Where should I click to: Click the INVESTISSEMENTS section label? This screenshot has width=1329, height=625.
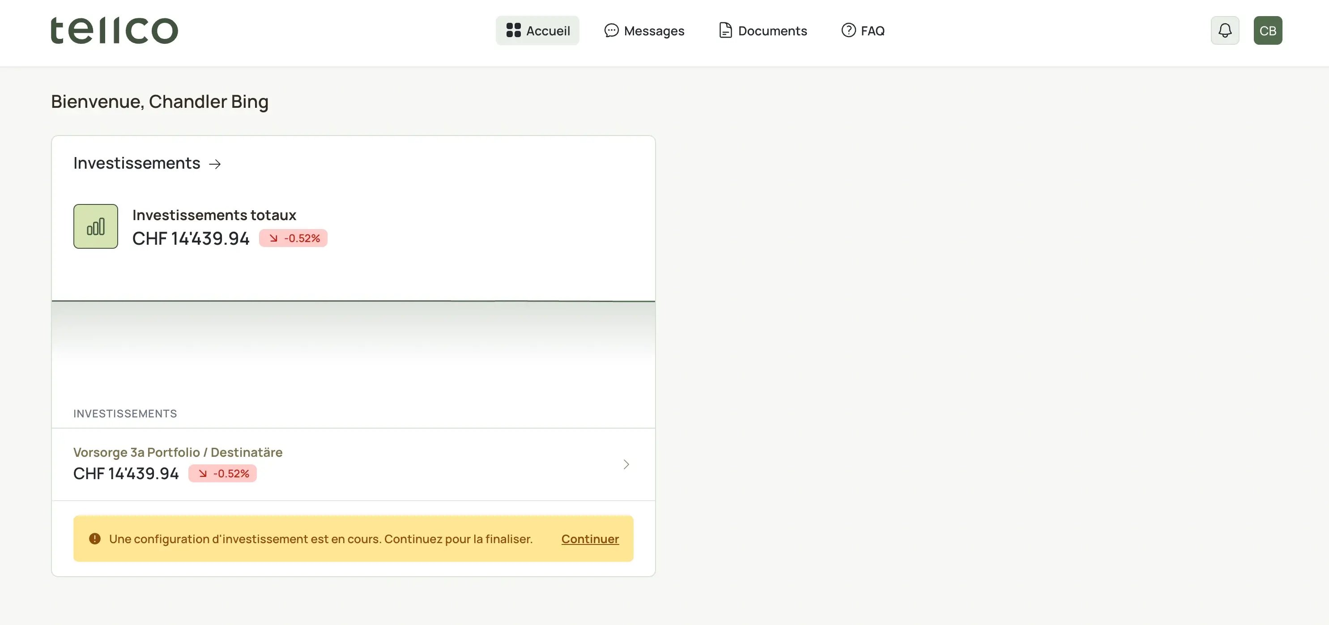click(x=125, y=413)
